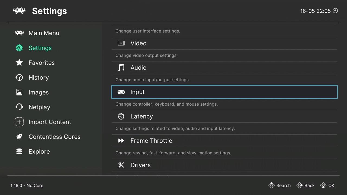Image resolution: width=347 pixels, height=195 pixels.
Task: Select the highlighted Input settings row
Action: [x=224, y=92]
